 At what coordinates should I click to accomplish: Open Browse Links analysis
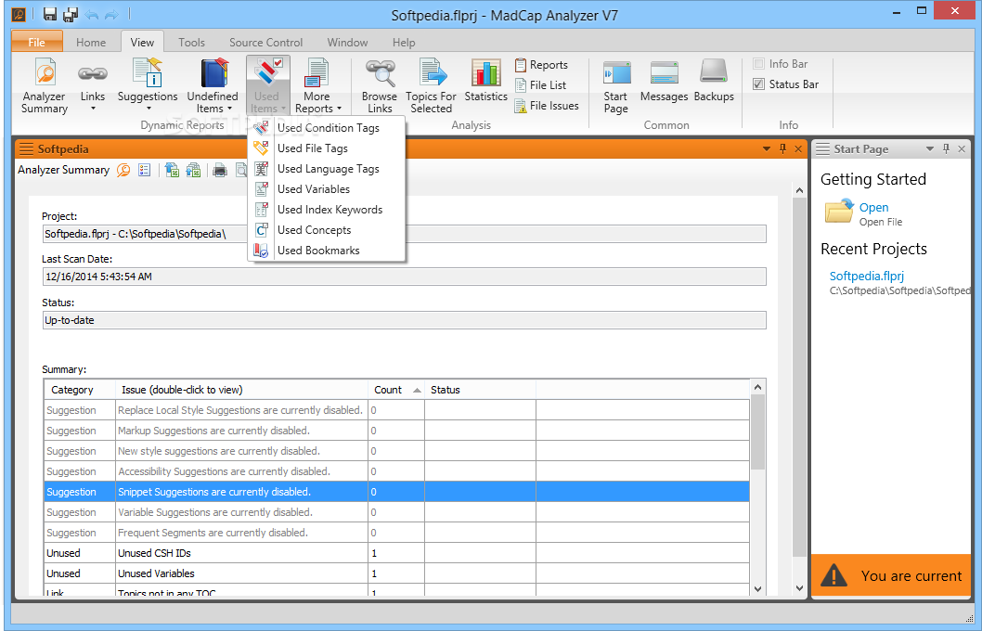pos(379,85)
